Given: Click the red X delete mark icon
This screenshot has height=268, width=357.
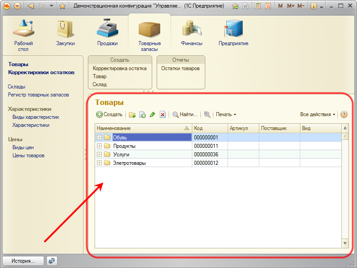Looking at the screenshot, I should point(162,115).
